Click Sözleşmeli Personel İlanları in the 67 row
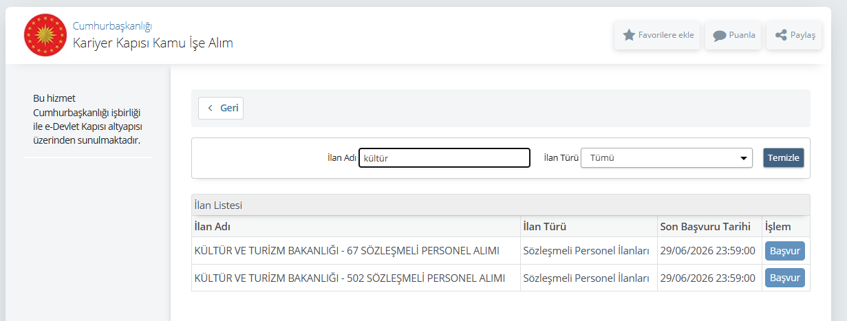Image resolution: width=847 pixels, height=321 pixels. pos(586,251)
